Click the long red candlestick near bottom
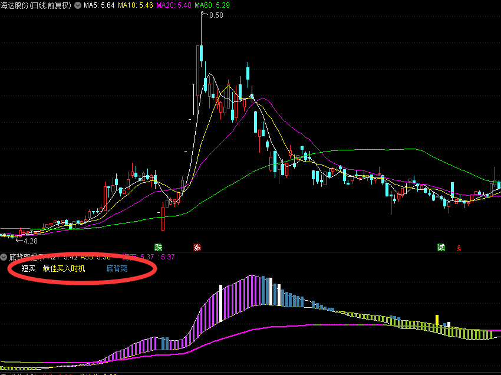Image resolution: width=501 pixels, height=375 pixels. 163,218
